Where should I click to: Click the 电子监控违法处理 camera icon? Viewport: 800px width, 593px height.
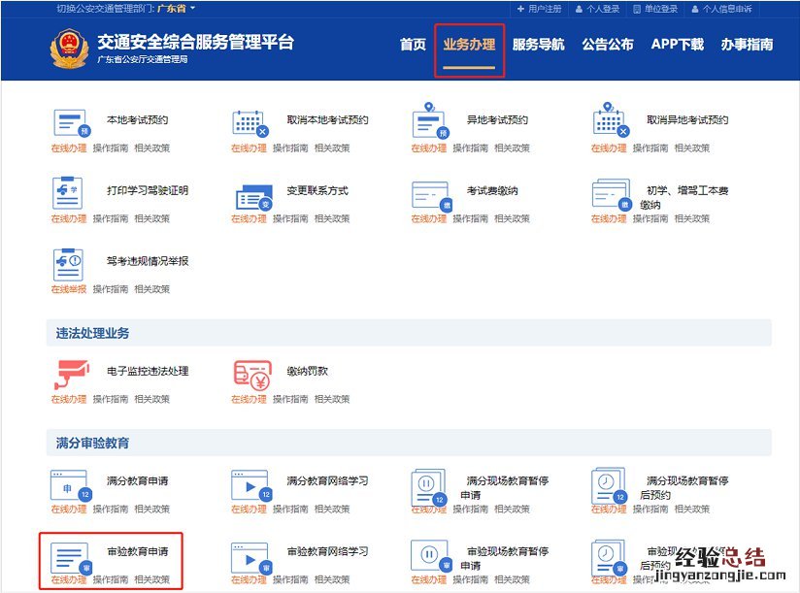pyautogui.click(x=68, y=374)
